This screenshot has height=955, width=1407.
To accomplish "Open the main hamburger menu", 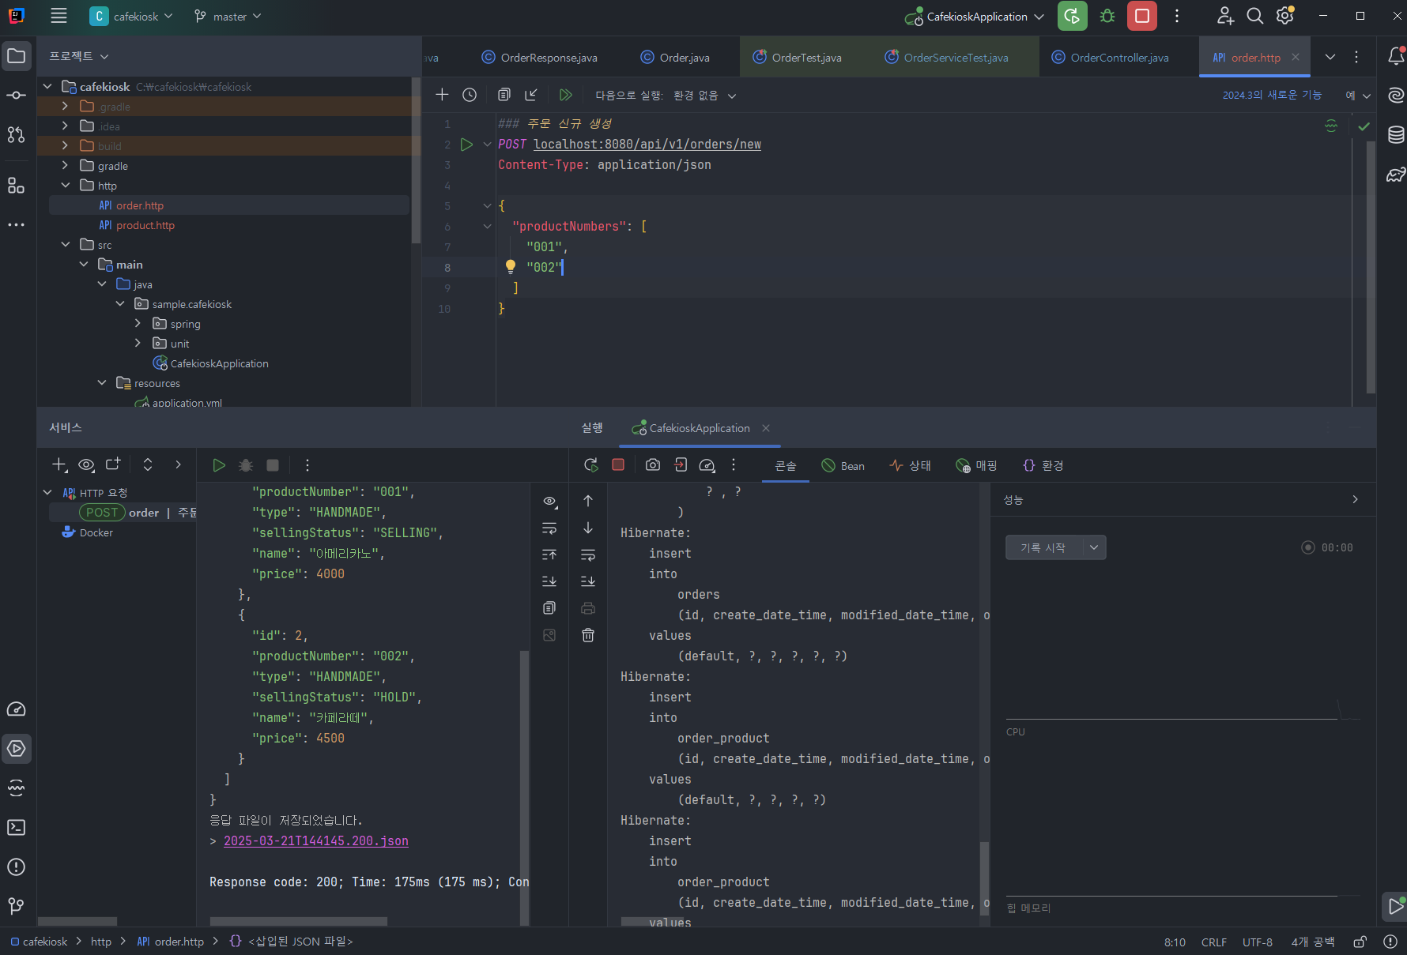I will [58, 16].
